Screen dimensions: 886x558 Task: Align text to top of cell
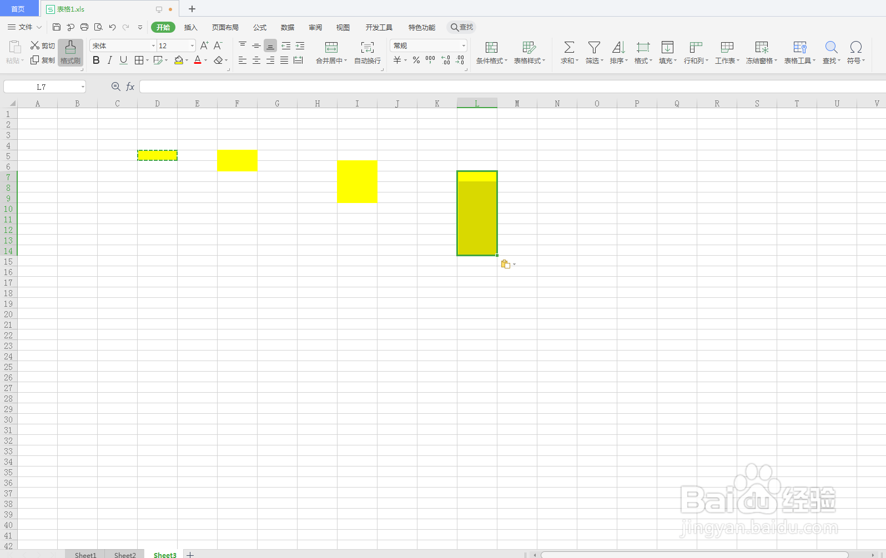click(243, 45)
